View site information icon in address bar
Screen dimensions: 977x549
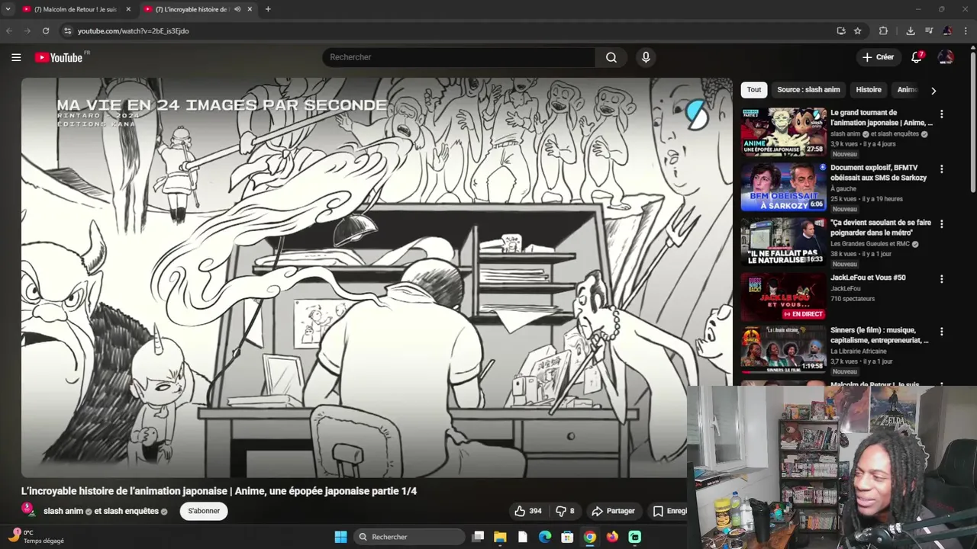(67, 30)
